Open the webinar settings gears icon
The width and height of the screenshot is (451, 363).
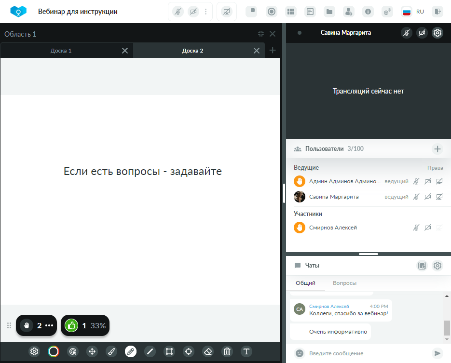[x=387, y=12]
